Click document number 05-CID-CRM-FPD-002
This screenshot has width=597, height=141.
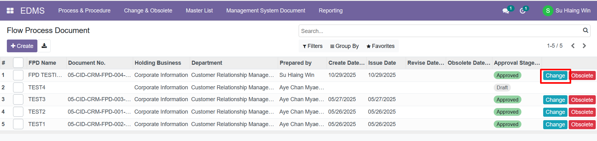99,124
